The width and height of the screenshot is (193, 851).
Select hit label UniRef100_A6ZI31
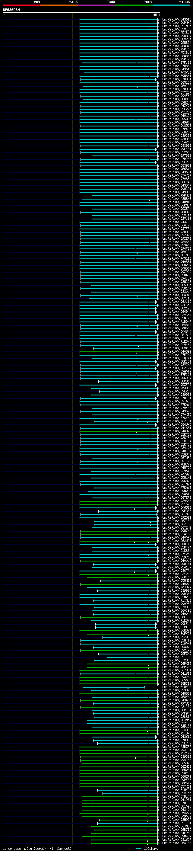coord(177,421)
